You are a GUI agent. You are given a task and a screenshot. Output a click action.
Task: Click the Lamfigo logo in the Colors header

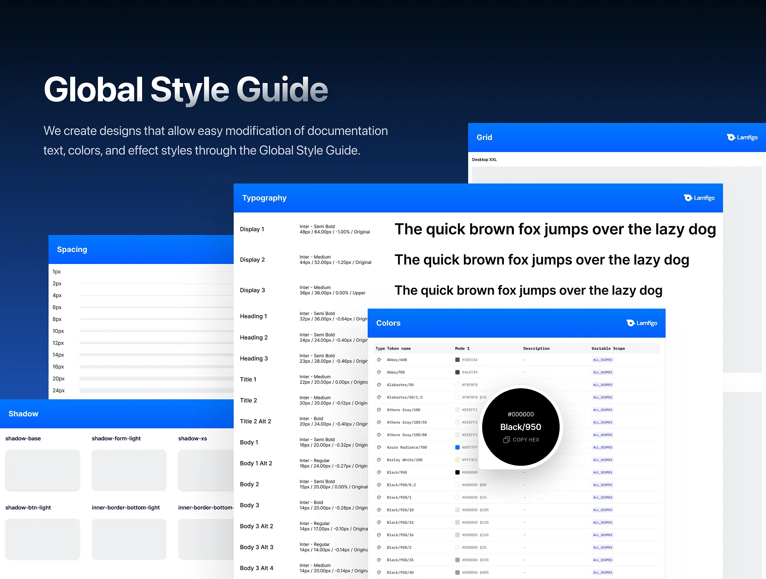point(642,323)
